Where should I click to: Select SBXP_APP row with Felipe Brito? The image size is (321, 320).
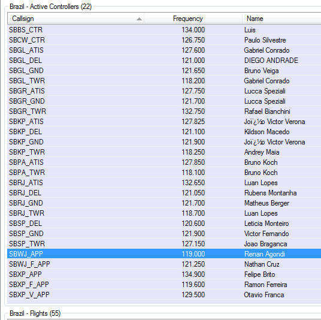point(164,274)
